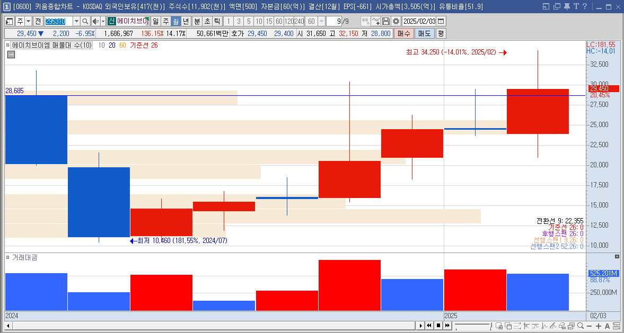The width and height of the screenshot is (624, 333).
Task: Click the add indicator line icon
Action: click(x=376, y=21)
